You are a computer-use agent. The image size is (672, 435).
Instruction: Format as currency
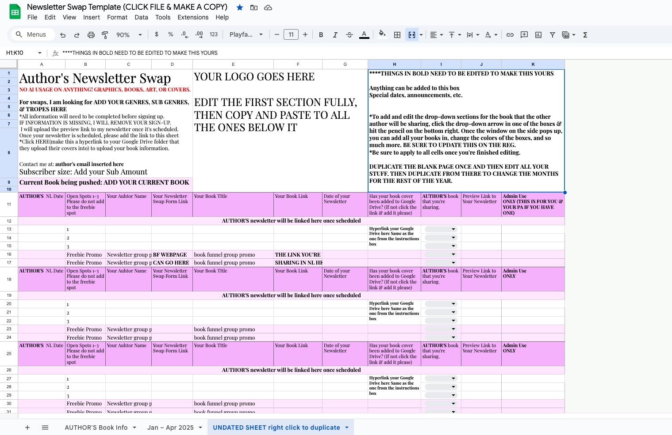point(157,34)
